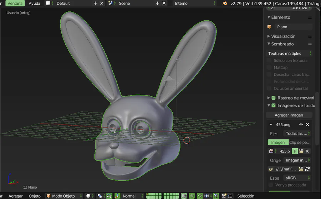Toggle proportional editing circle icon

pos(192,196)
